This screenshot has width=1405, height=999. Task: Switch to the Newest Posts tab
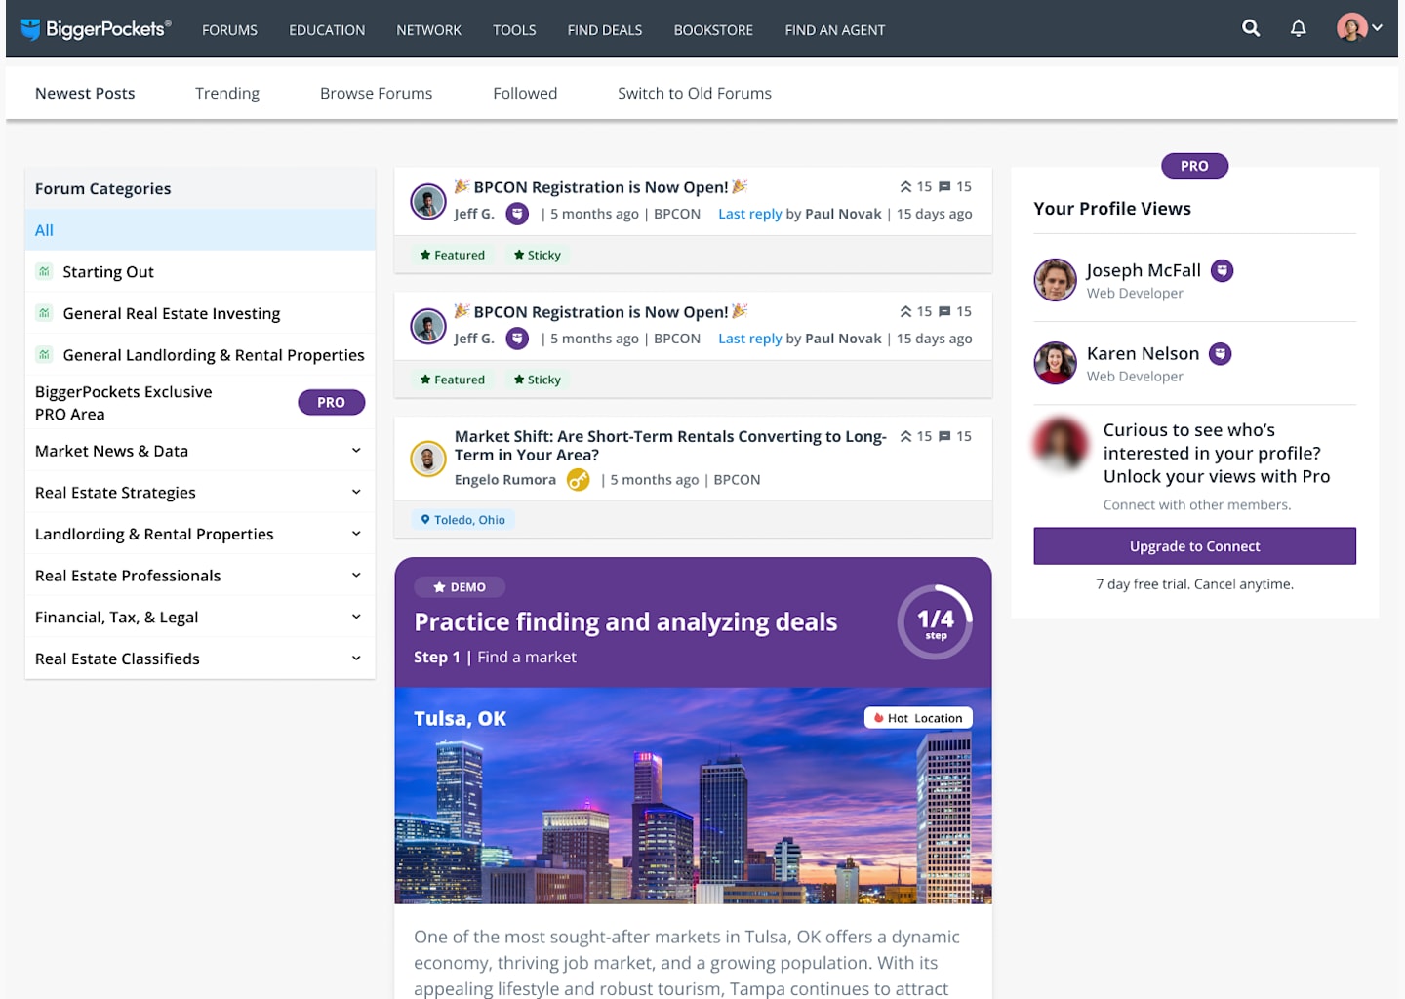[85, 94]
